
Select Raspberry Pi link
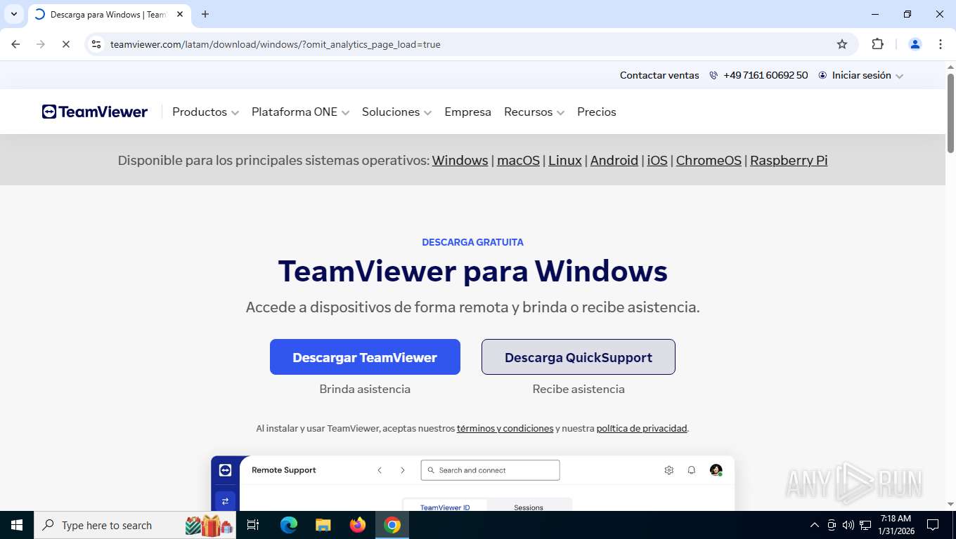pyautogui.click(x=789, y=160)
